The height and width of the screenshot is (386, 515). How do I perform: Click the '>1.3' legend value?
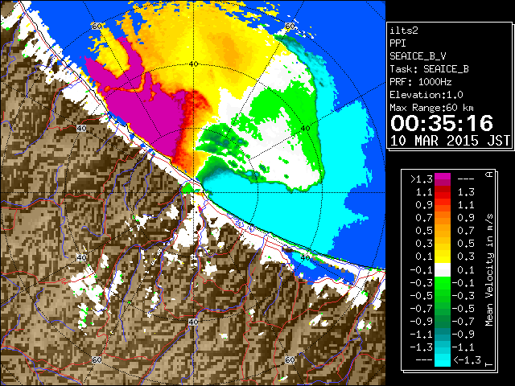click(422, 179)
